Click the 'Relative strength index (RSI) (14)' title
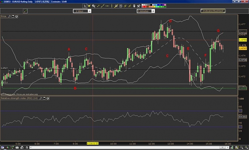Viewport: 249px width, 150px height. click(19, 98)
